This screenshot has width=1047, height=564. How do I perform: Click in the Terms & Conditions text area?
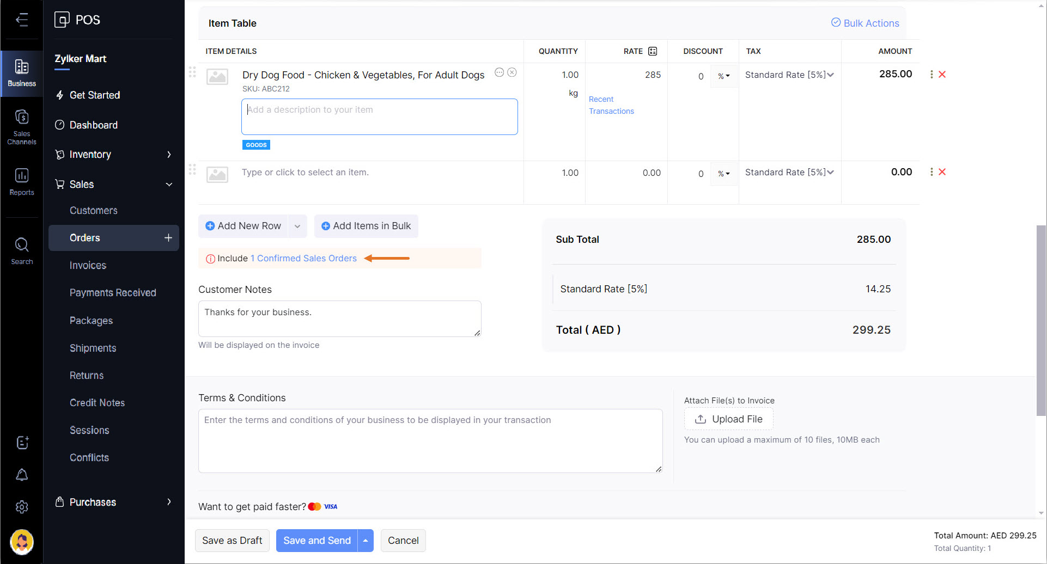pyautogui.click(x=430, y=441)
